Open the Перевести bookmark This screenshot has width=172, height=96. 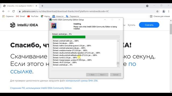tap(72, 16)
